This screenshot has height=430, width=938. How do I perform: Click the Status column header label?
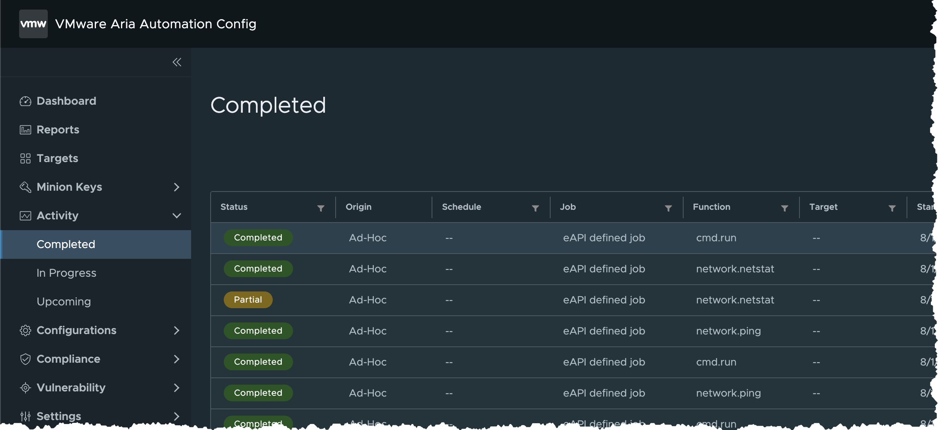pos(234,207)
